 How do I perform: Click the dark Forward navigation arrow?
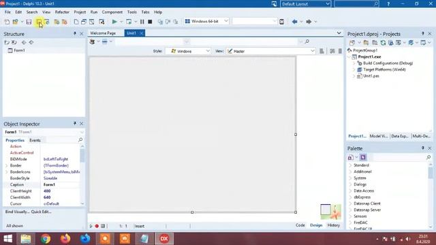(309, 21)
